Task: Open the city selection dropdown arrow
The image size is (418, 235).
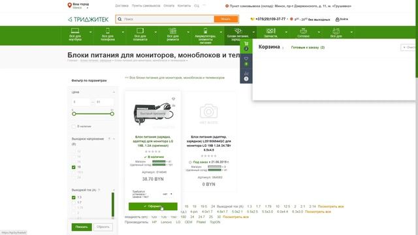Action: [87, 8]
